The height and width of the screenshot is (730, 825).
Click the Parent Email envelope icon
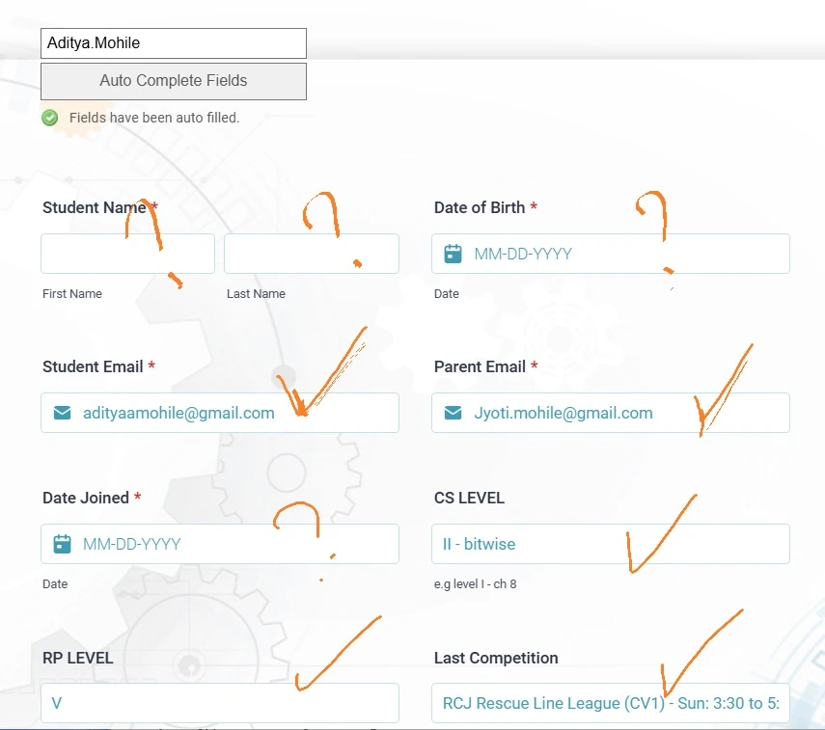pyautogui.click(x=453, y=413)
